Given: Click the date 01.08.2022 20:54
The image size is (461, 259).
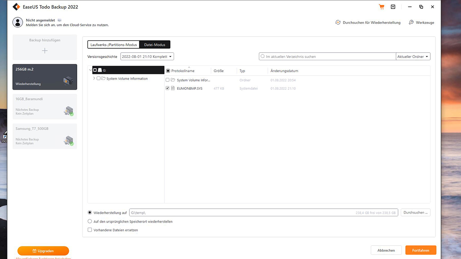Looking at the screenshot, I should pyautogui.click(x=283, y=80).
